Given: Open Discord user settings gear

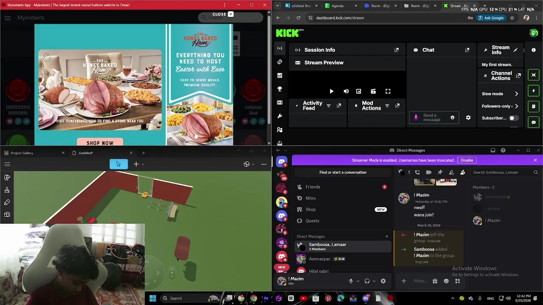Looking at the screenshot, I should click(383, 281).
